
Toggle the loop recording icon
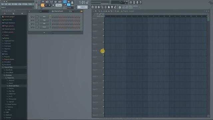click(x=60, y=2)
